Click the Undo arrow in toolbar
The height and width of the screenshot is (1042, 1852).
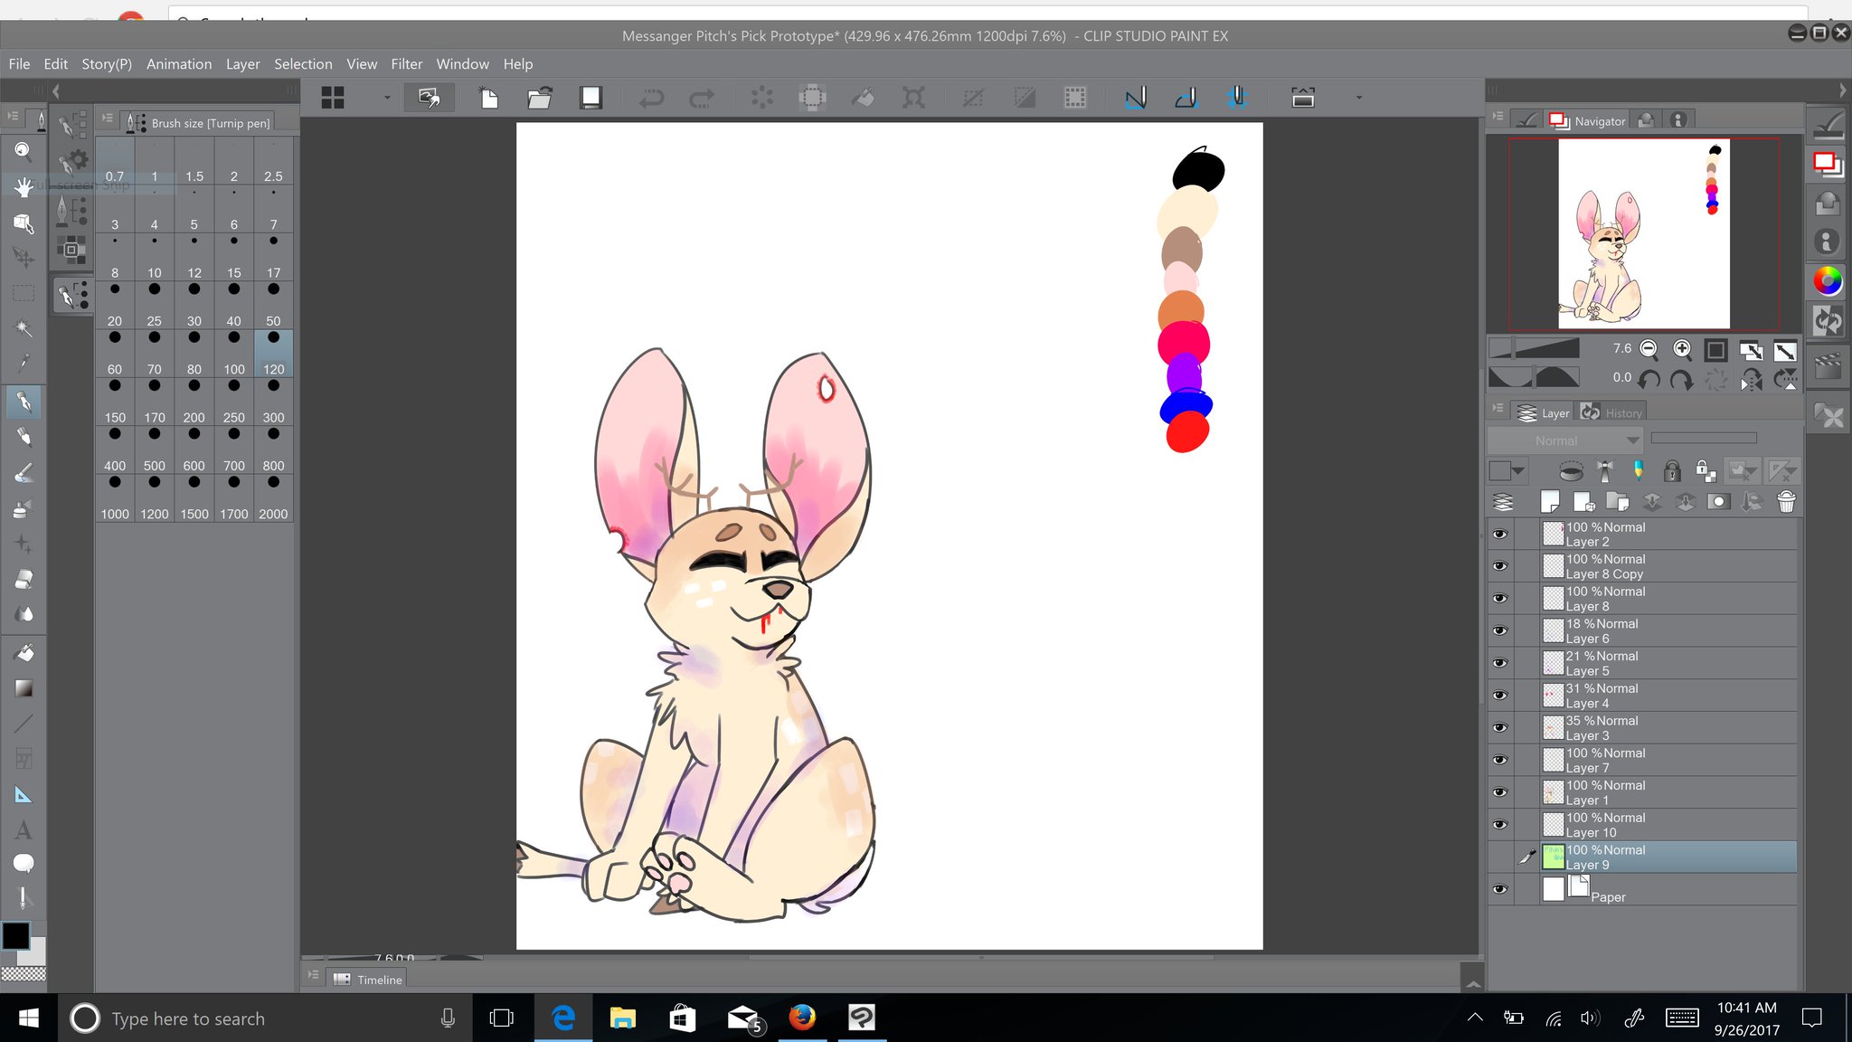tap(651, 98)
